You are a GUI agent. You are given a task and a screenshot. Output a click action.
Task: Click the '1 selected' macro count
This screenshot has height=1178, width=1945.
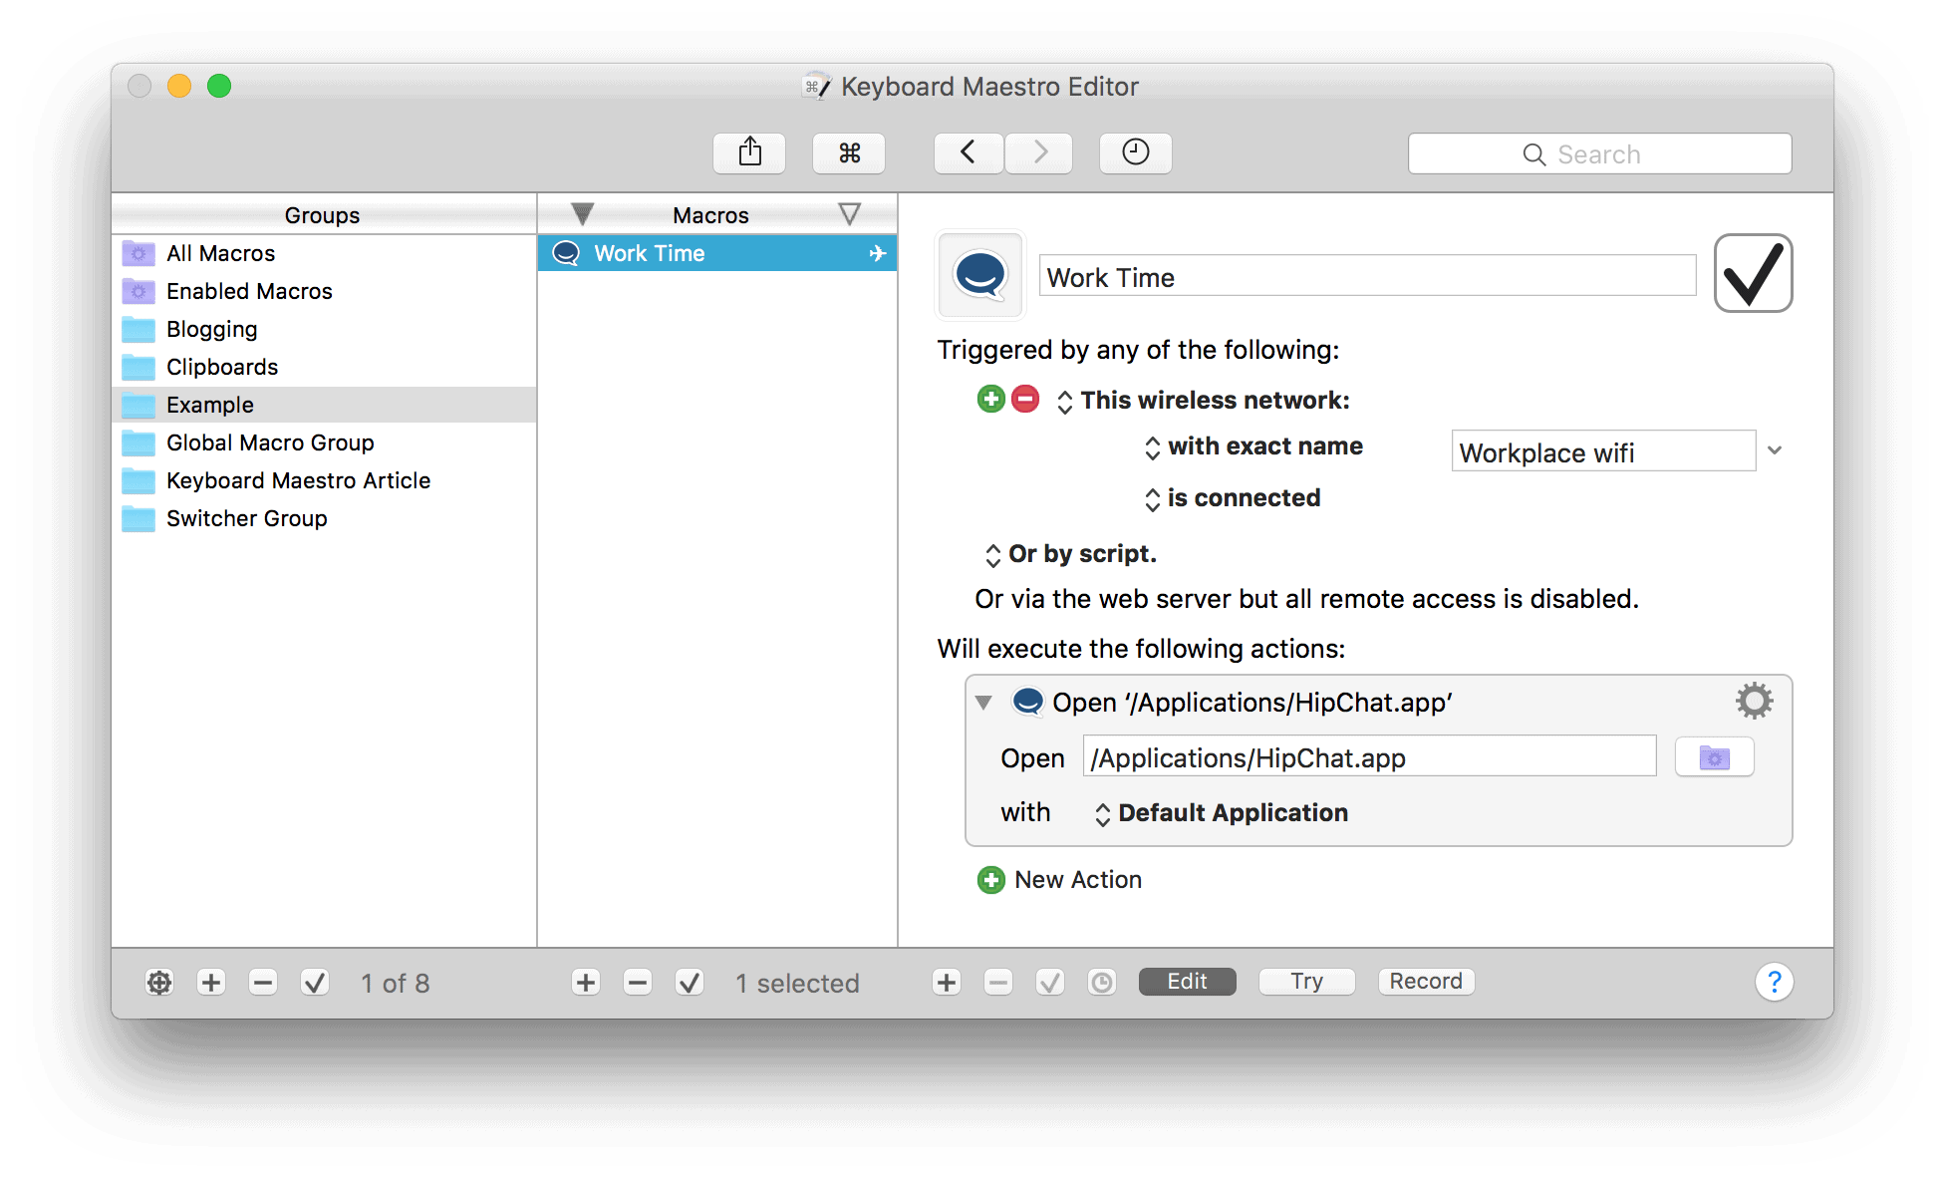tap(797, 984)
